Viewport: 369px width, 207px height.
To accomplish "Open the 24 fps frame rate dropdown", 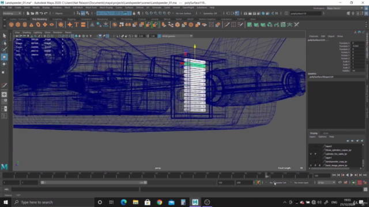I will (326, 182).
